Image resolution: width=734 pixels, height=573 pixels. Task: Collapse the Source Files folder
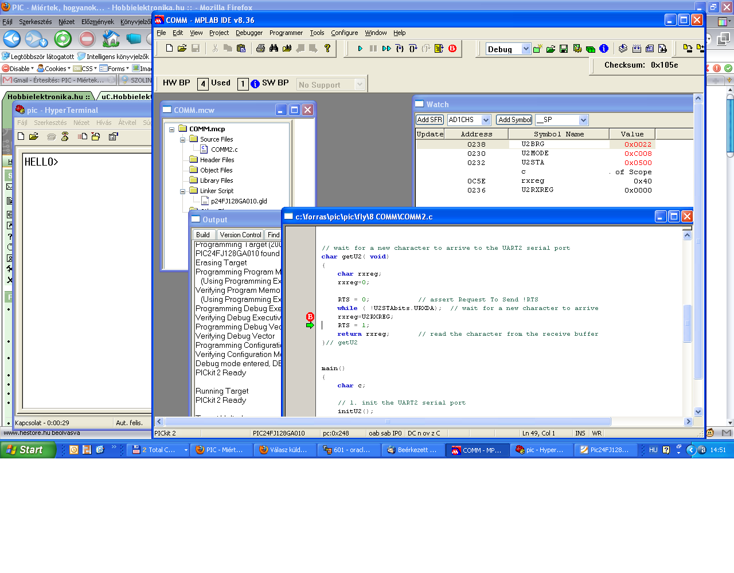tap(182, 140)
